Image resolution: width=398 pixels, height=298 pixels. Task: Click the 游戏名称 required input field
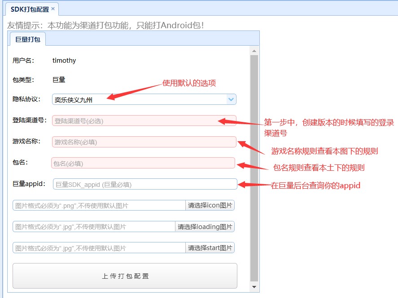144,142
